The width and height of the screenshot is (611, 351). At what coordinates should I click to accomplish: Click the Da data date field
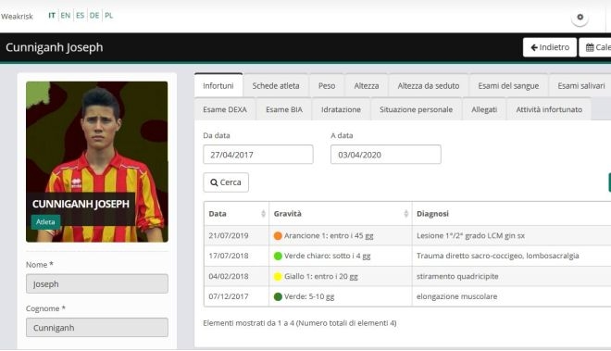point(258,155)
